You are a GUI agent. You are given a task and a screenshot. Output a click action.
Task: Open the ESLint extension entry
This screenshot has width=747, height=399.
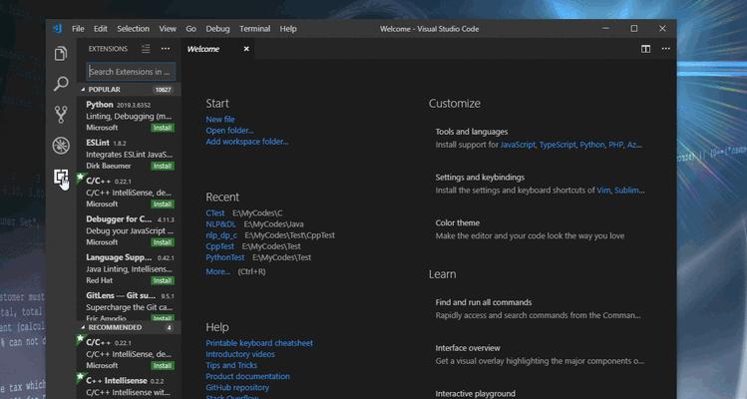[129, 154]
